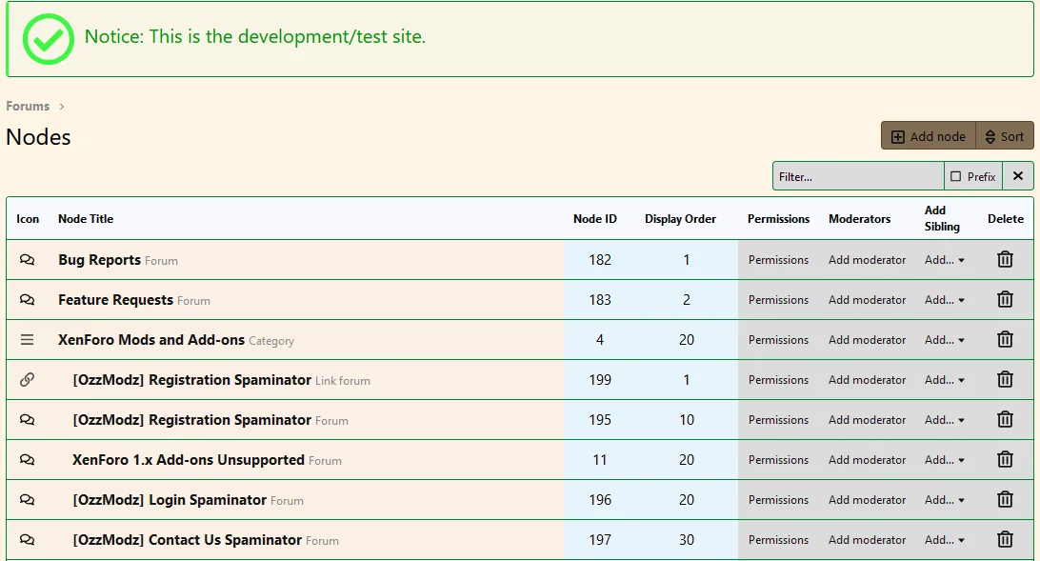1040x561 pixels.
Task: Click the forum icon beside Bug Reports
Action: click(27, 259)
